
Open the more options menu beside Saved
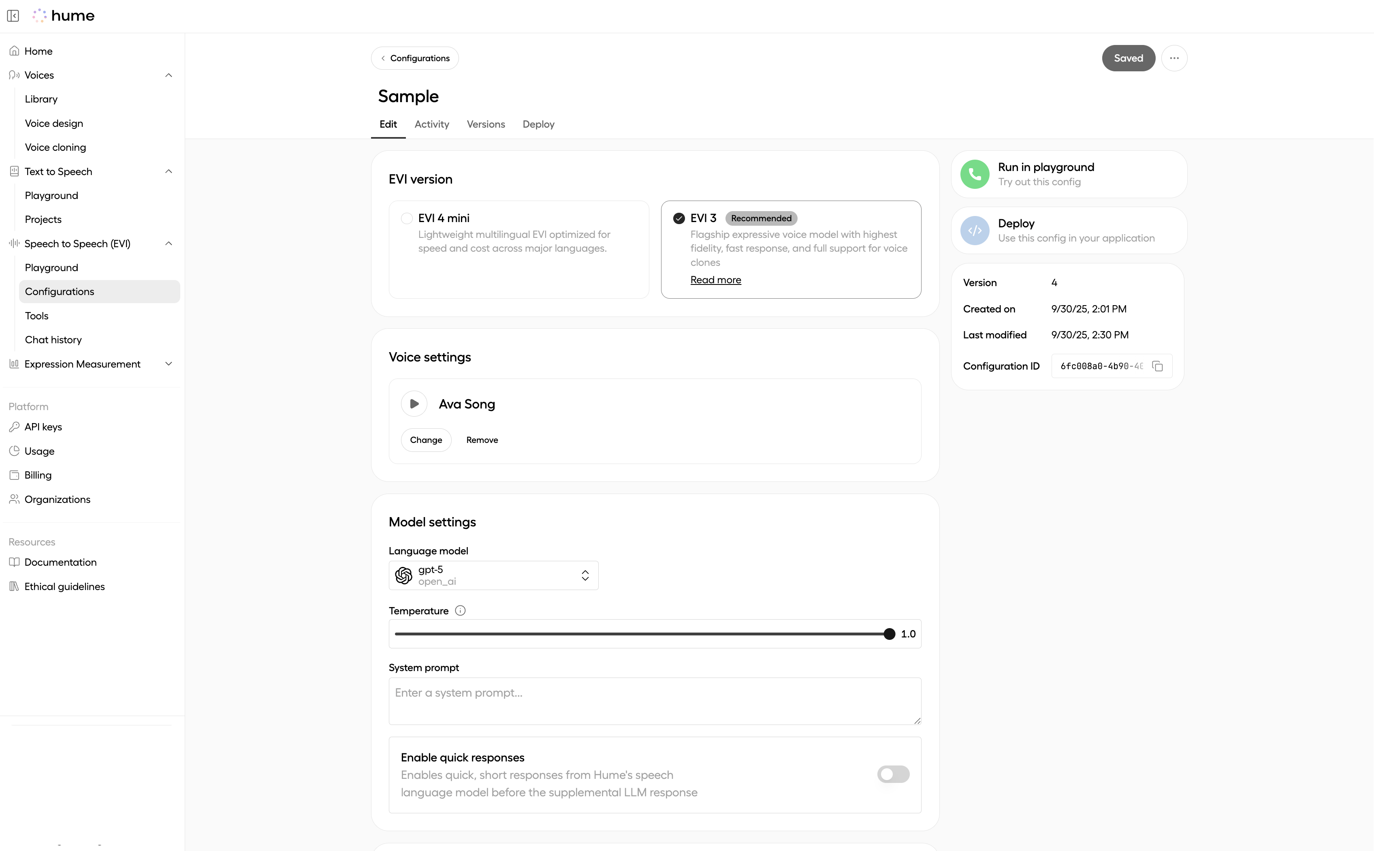pyautogui.click(x=1174, y=58)
